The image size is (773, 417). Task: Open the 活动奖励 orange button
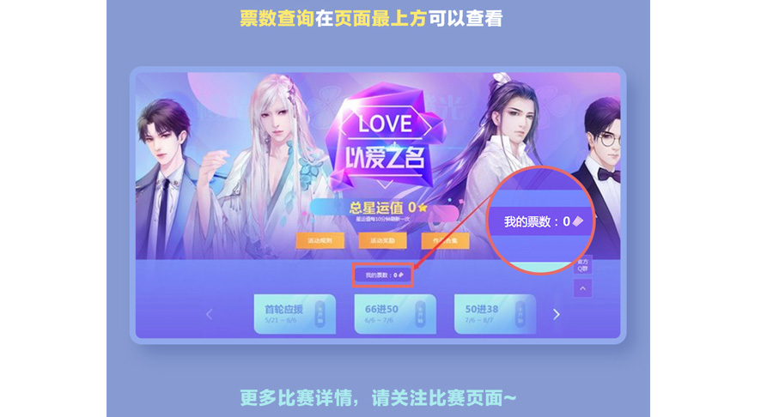click(x=382, y=240)
